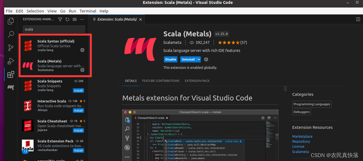Open the Search view in activity bar

[x=11, y=34]
